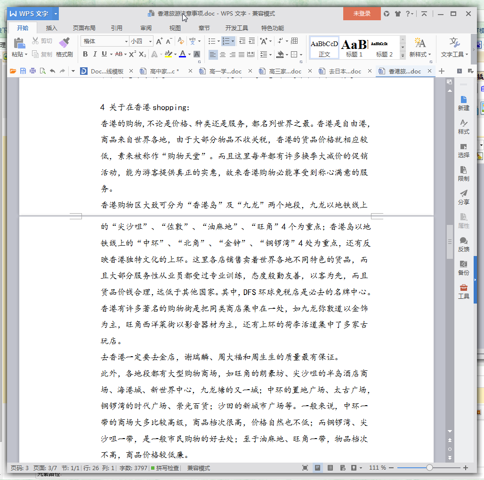484x480 pixels.
Task: Switch to the 视图 ribbon tab
Action: click(175, 28)
